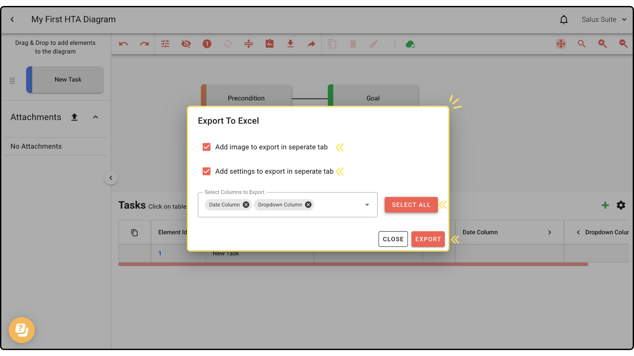Uncheck Add settings to export checkbox
634x356 pixels.
tap(206, 171)
